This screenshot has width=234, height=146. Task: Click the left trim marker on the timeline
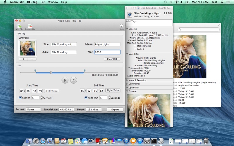point(35,70)
